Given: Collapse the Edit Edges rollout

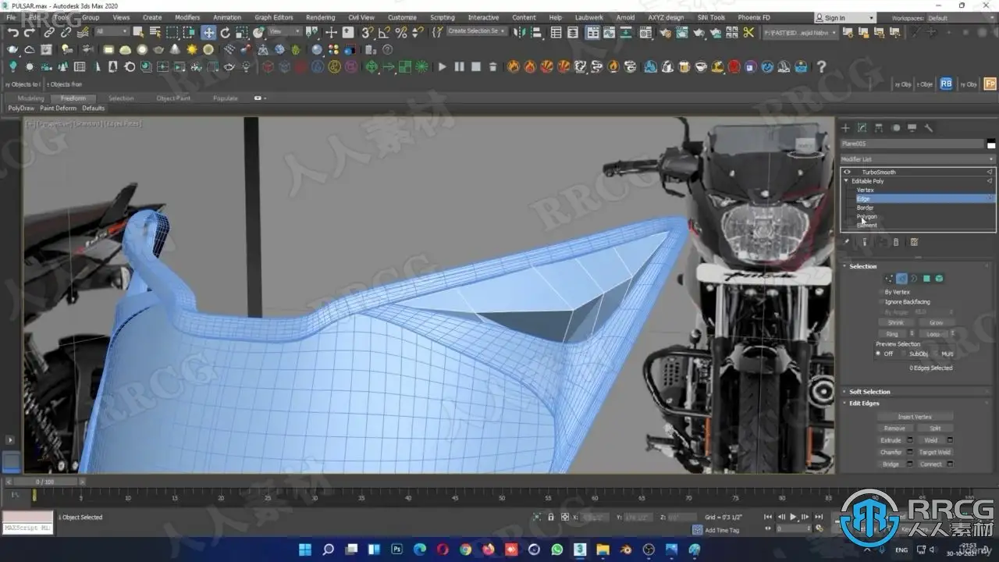Looking at the screenshot, I should [x=864, y=404].
